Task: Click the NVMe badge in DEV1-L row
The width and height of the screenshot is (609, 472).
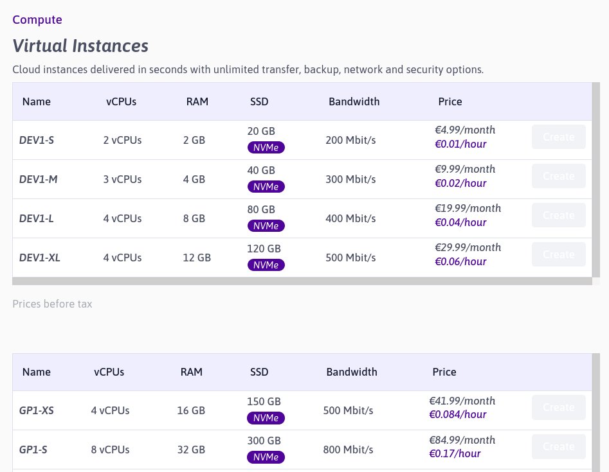Action: [266, 225]
